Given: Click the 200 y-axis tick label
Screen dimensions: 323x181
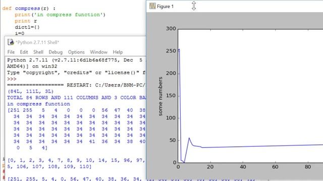Looking at the screenshot, I should point(171,73).
